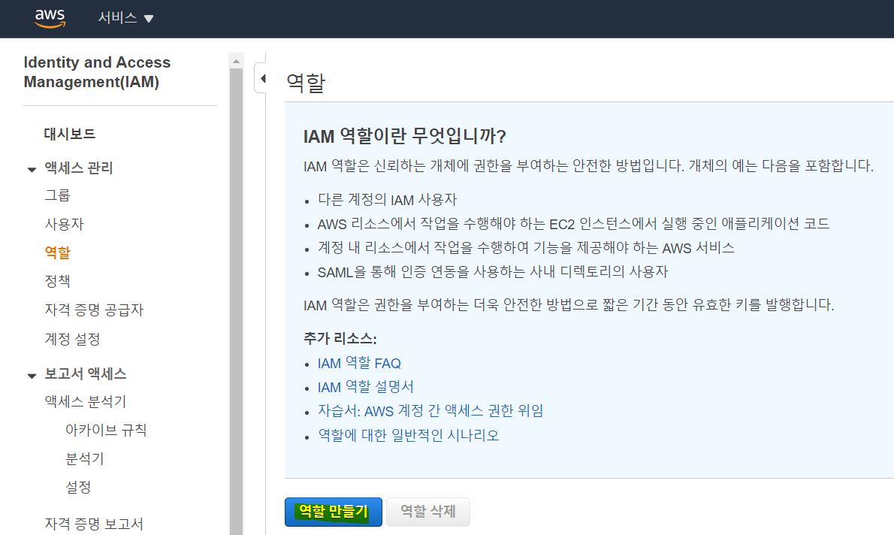Open 정책 page
894x535 pixels.
pos(58,281)
